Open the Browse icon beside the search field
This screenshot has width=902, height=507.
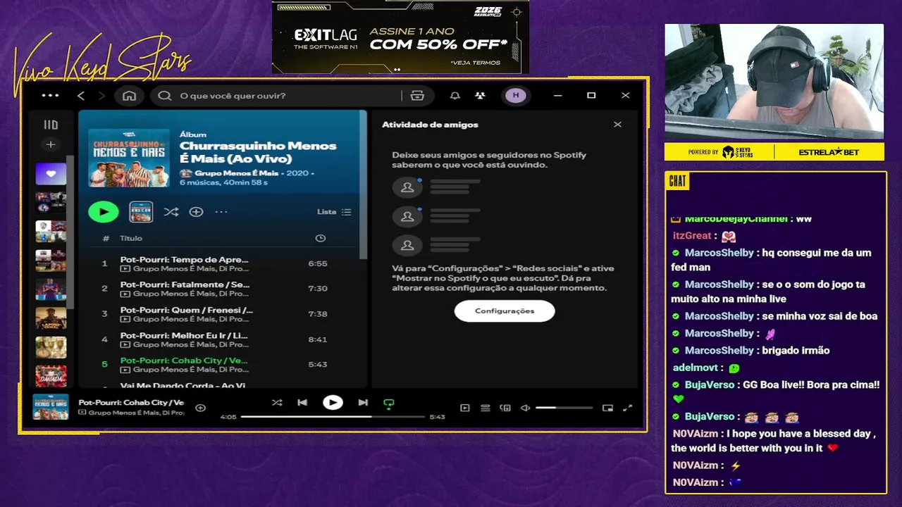pos(416,96)
